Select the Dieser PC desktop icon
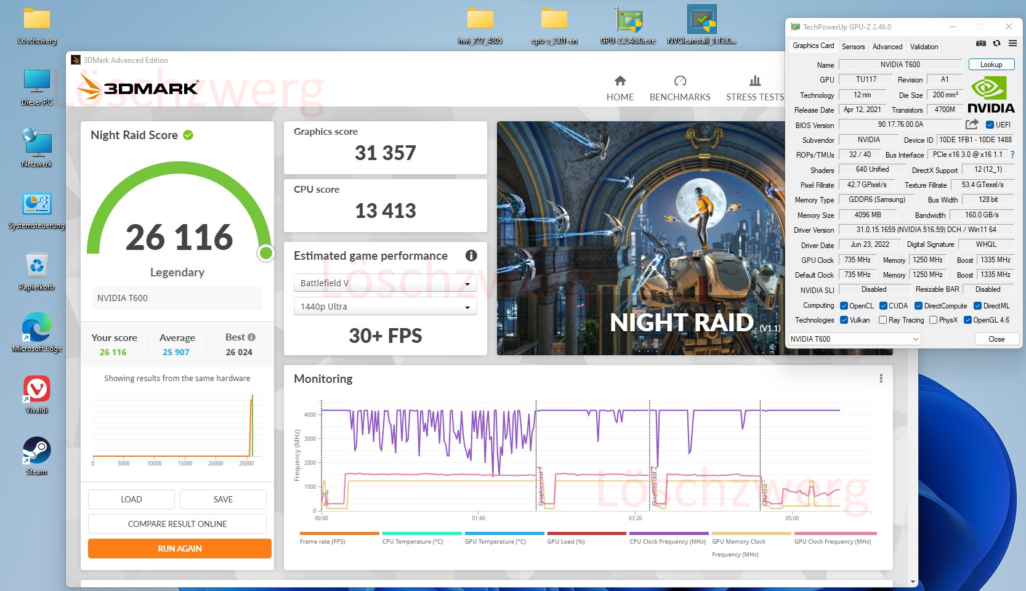Viewport: 1026px width, 591px height. (x=37, y=87)
